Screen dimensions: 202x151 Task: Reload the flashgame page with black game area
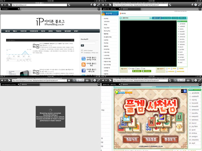point(170,5)
